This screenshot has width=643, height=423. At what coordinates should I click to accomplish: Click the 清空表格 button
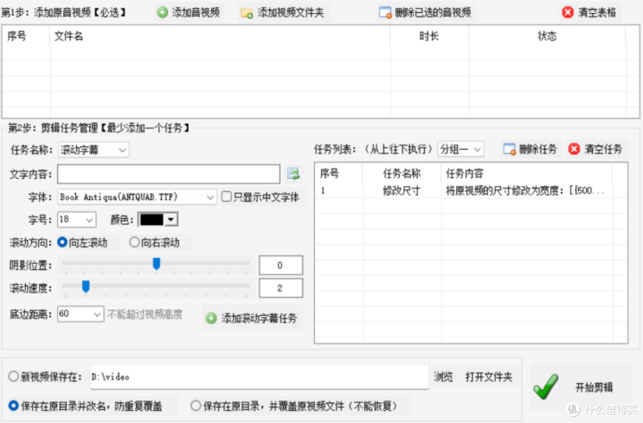(591, 12)
